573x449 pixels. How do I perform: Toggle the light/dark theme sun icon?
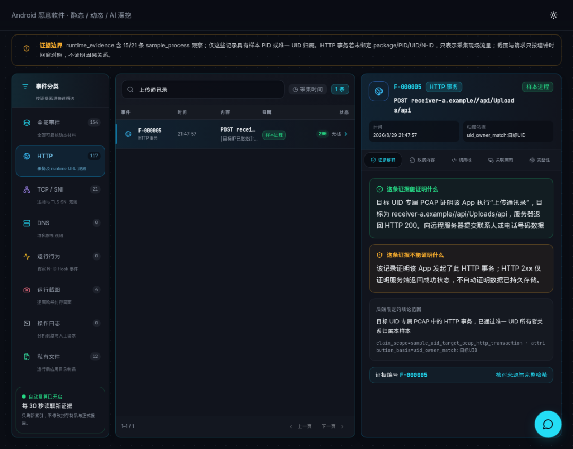click(x=553, y=15)
